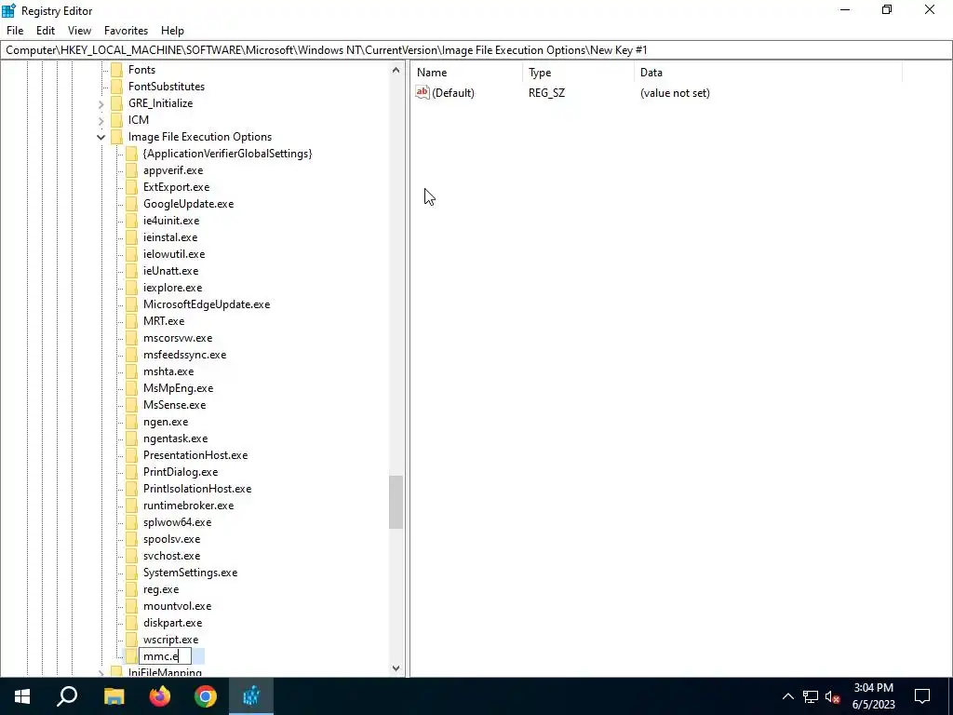Click the GoogleUpdate.exe folder icon
Image resolution: width=953 pixels, height=715 pixels.
click(132, 204)
